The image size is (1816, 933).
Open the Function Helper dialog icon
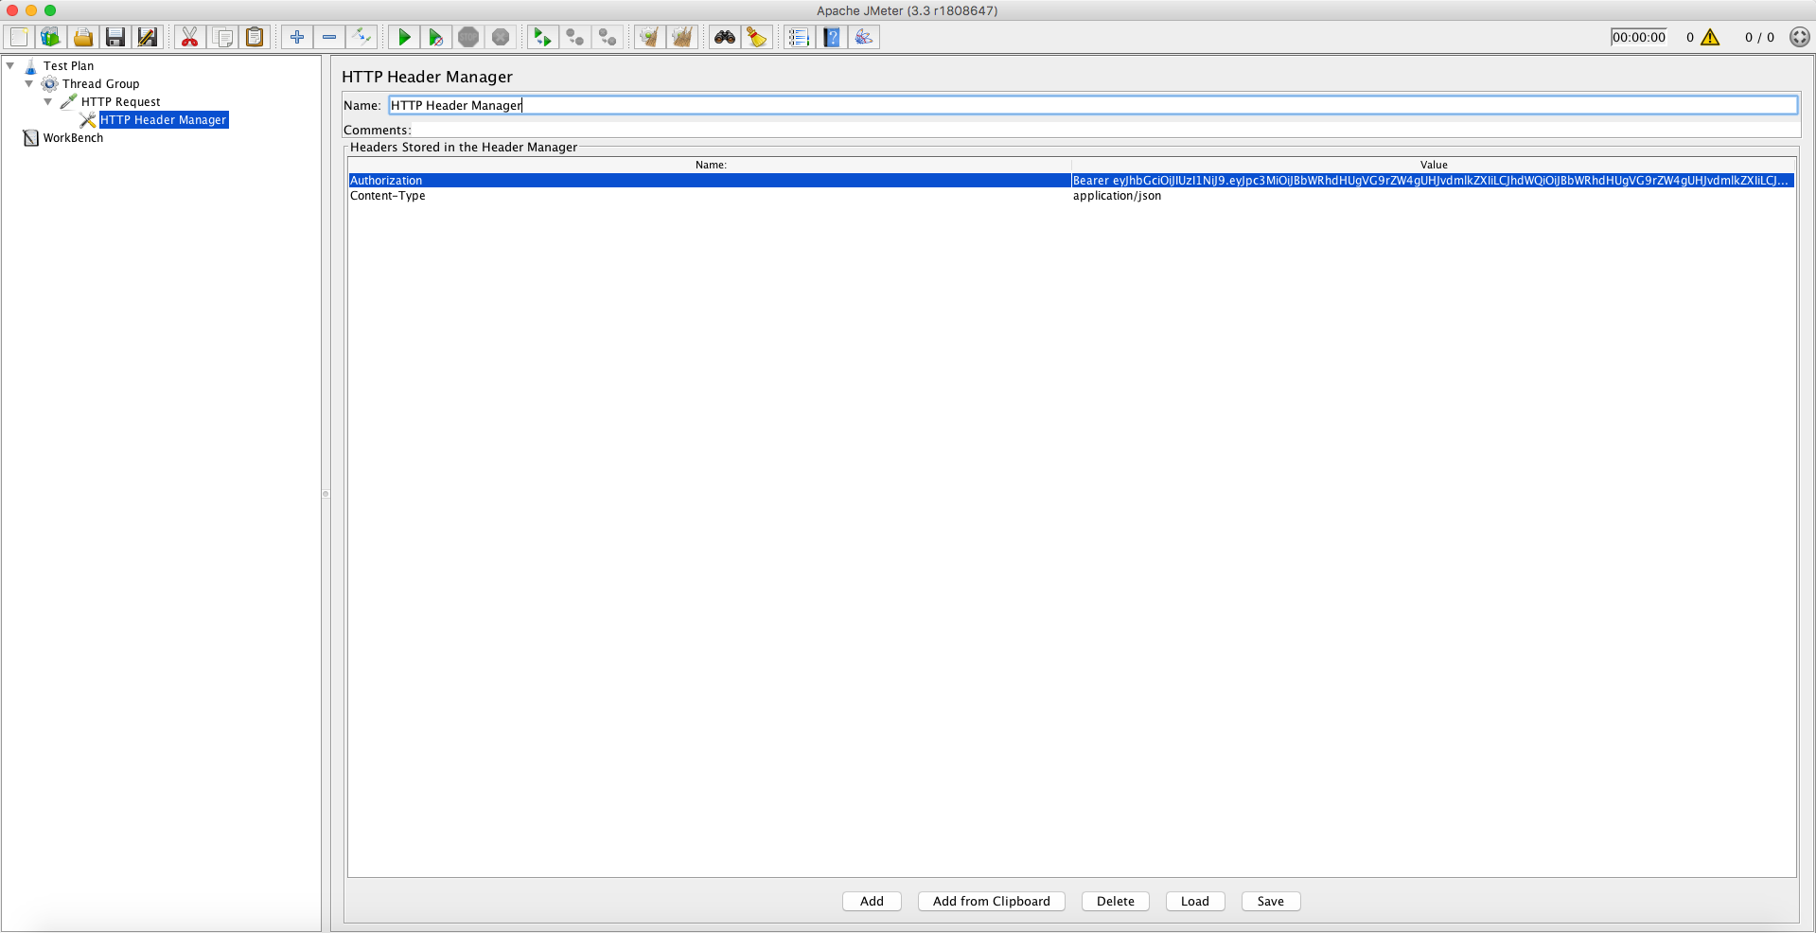800,37
